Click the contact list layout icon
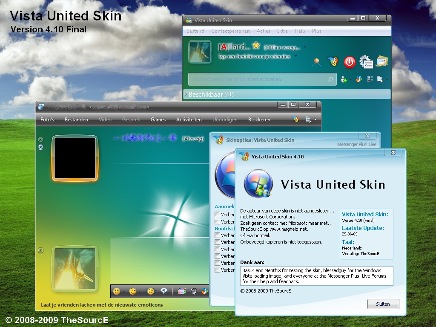This screenshot has width=436, height=327. (370, 79)
